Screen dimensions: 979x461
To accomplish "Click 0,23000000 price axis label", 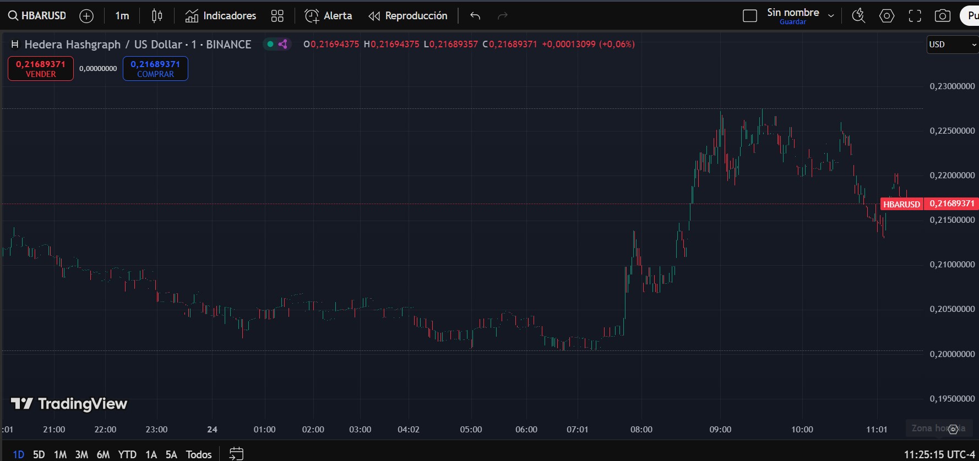I will [952, 86].
